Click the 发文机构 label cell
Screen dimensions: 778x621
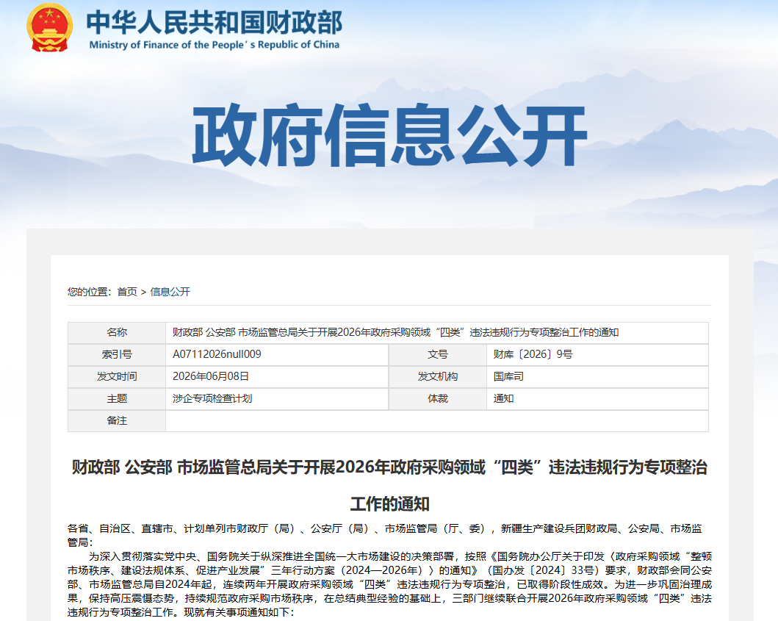(438, 377)
